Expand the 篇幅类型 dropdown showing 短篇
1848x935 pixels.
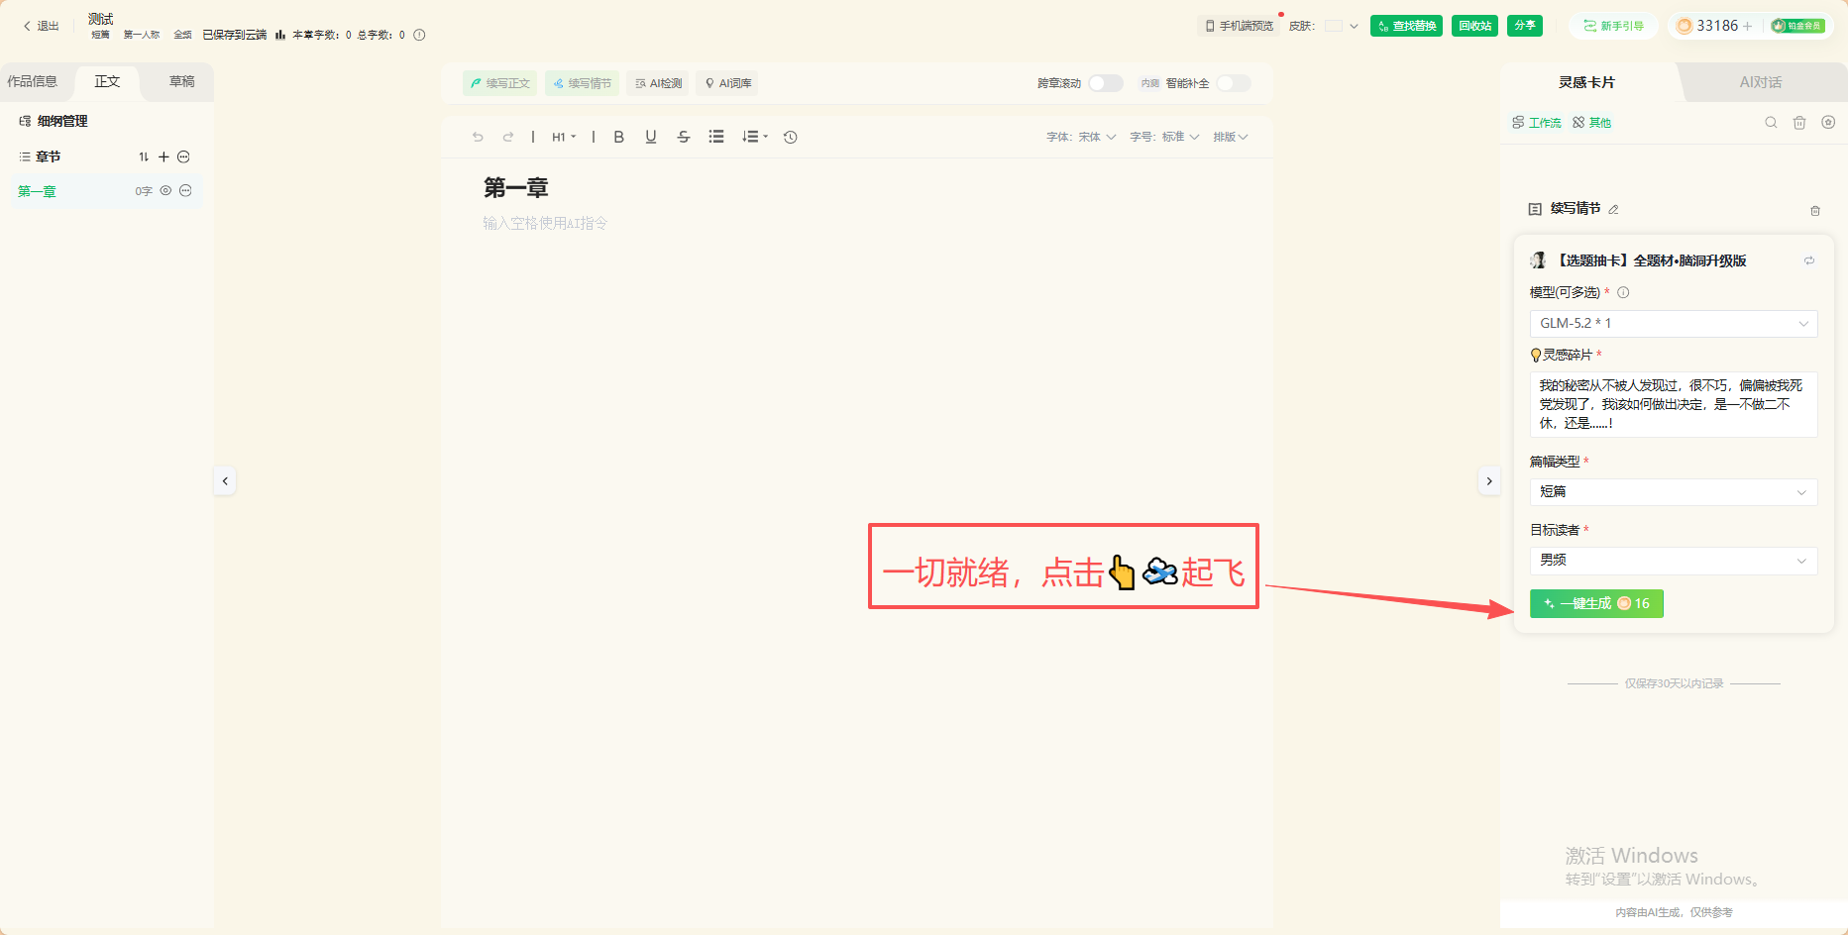pyautogui.click(x=1674, y=492)
